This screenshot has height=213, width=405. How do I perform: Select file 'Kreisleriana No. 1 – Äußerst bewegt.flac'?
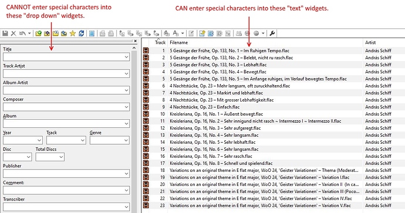tap(216, 114)
